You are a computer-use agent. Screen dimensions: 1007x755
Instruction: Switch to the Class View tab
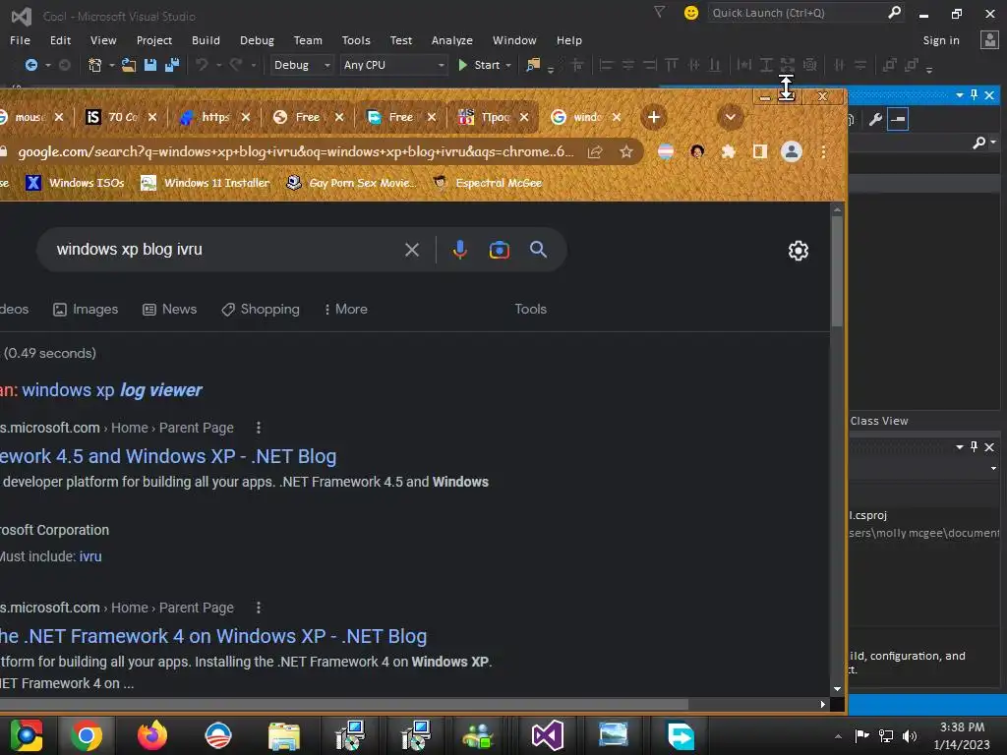(x=879, y=421)
